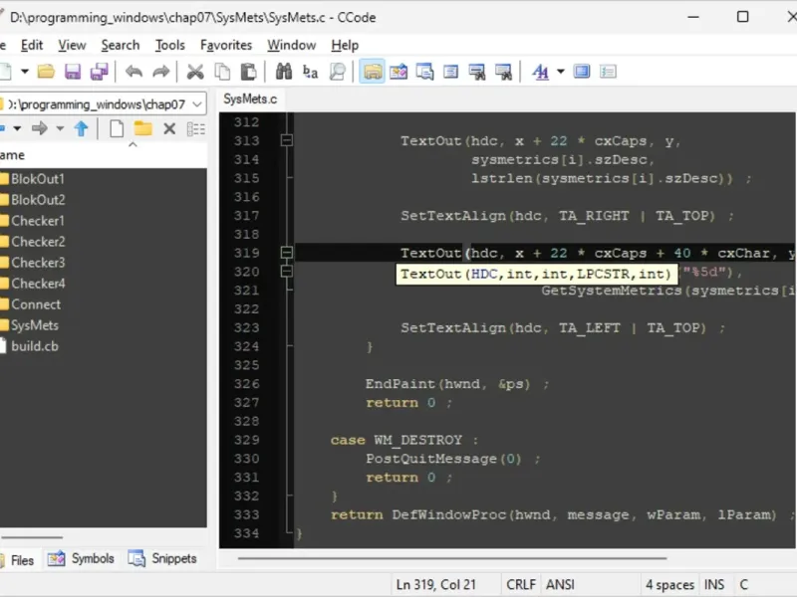Viewport: 797px width, 597px height.
Task: Click the full screen view icon
Action: tap(582, 72)
